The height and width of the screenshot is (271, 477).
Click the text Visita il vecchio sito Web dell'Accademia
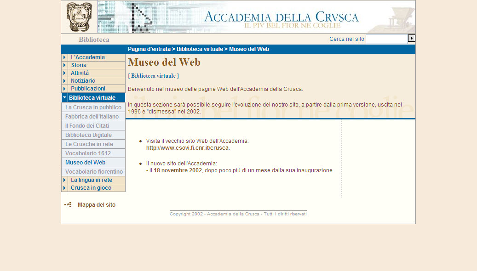pyautogui.click(x=197, y=141)
